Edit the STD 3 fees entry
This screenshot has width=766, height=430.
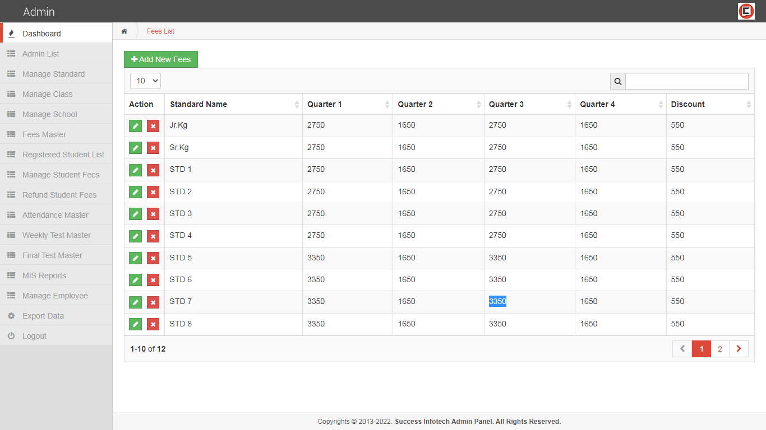pyautogui.click(x=135, y=214)
